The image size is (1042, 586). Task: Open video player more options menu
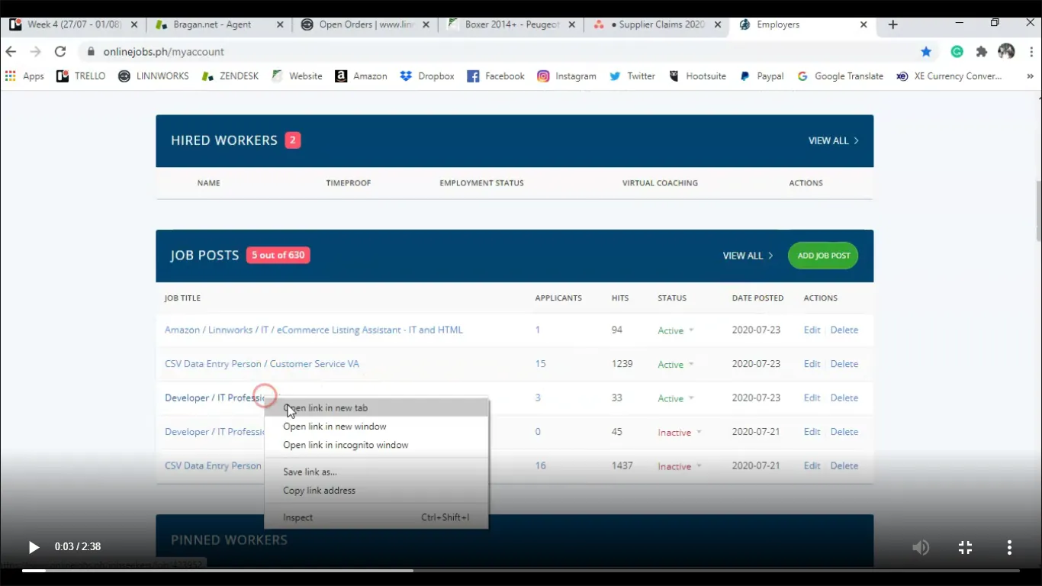pos(1009,547)
